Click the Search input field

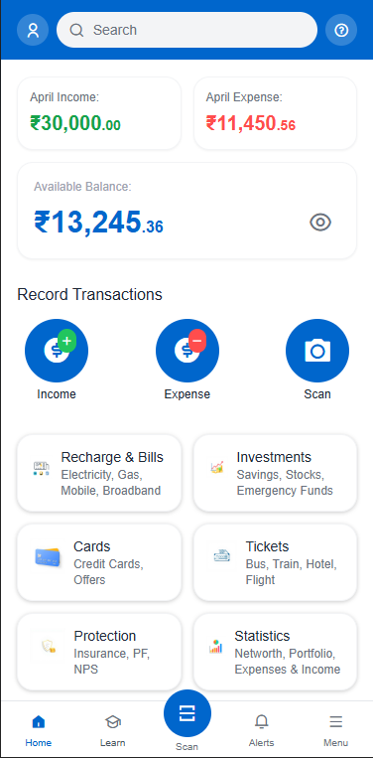(186, 30)
